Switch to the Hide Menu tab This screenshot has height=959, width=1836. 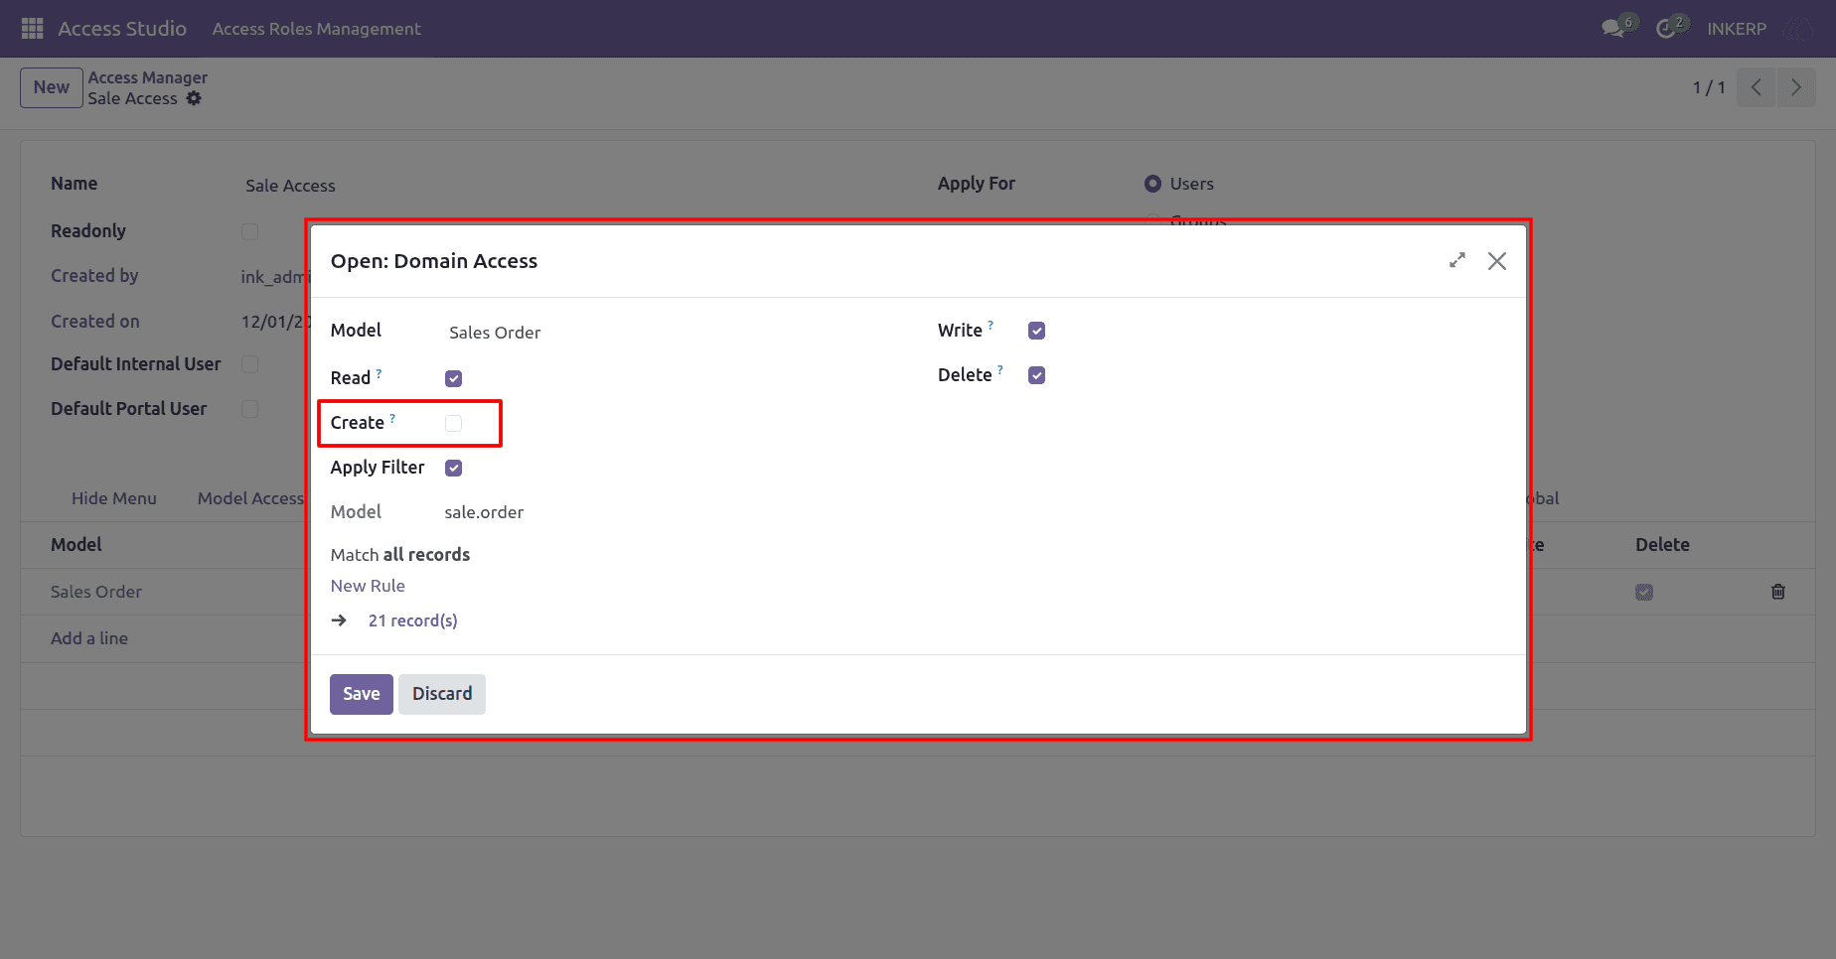[114, 498]
